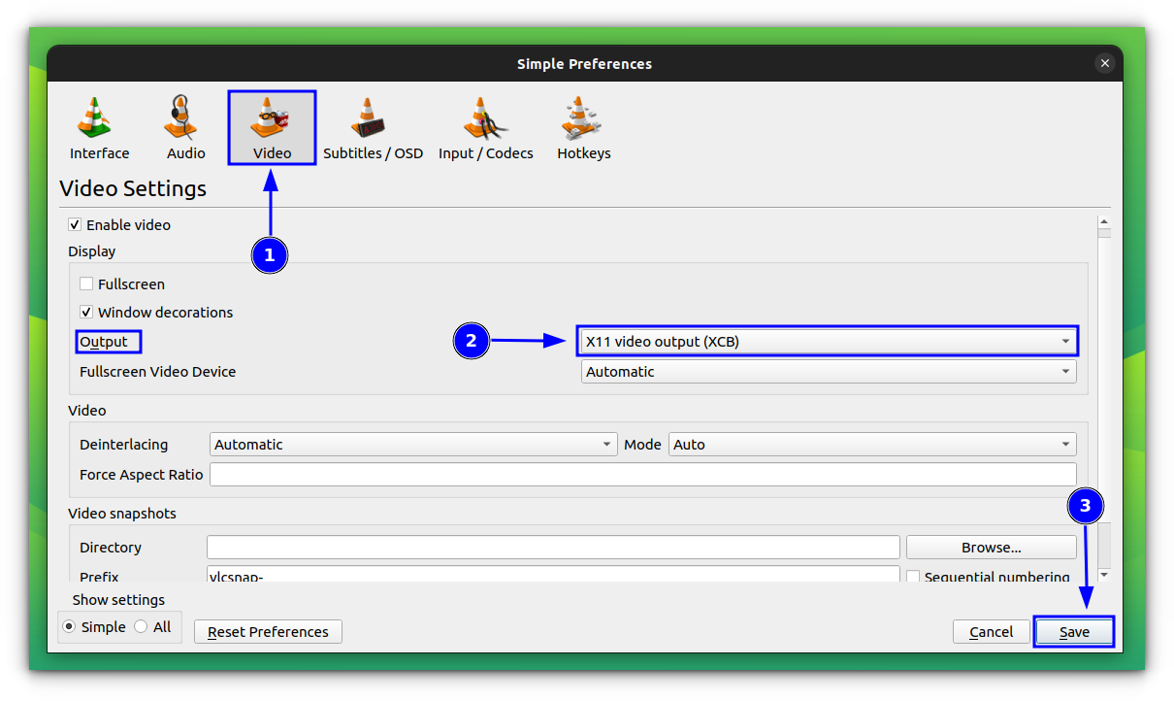
Task: Select the All settings radio button
Action: point(139,626)
